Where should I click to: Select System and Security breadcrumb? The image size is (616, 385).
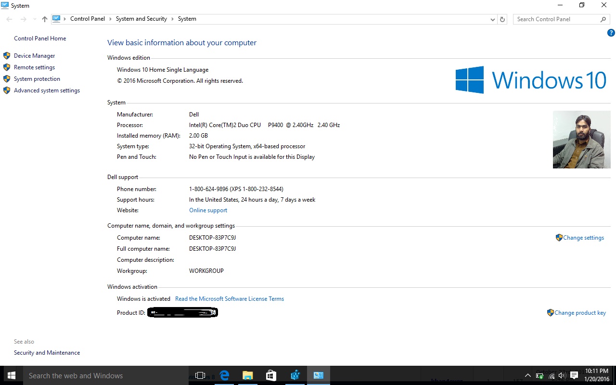pos(141,19)
